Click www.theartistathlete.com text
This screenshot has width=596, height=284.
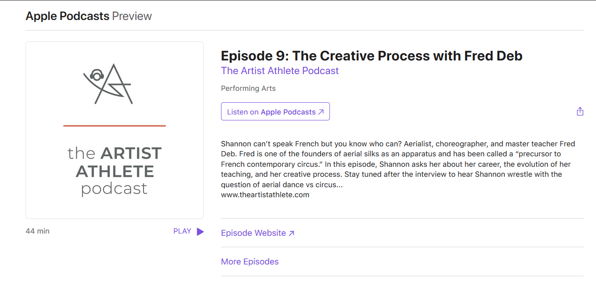[265, 195]
